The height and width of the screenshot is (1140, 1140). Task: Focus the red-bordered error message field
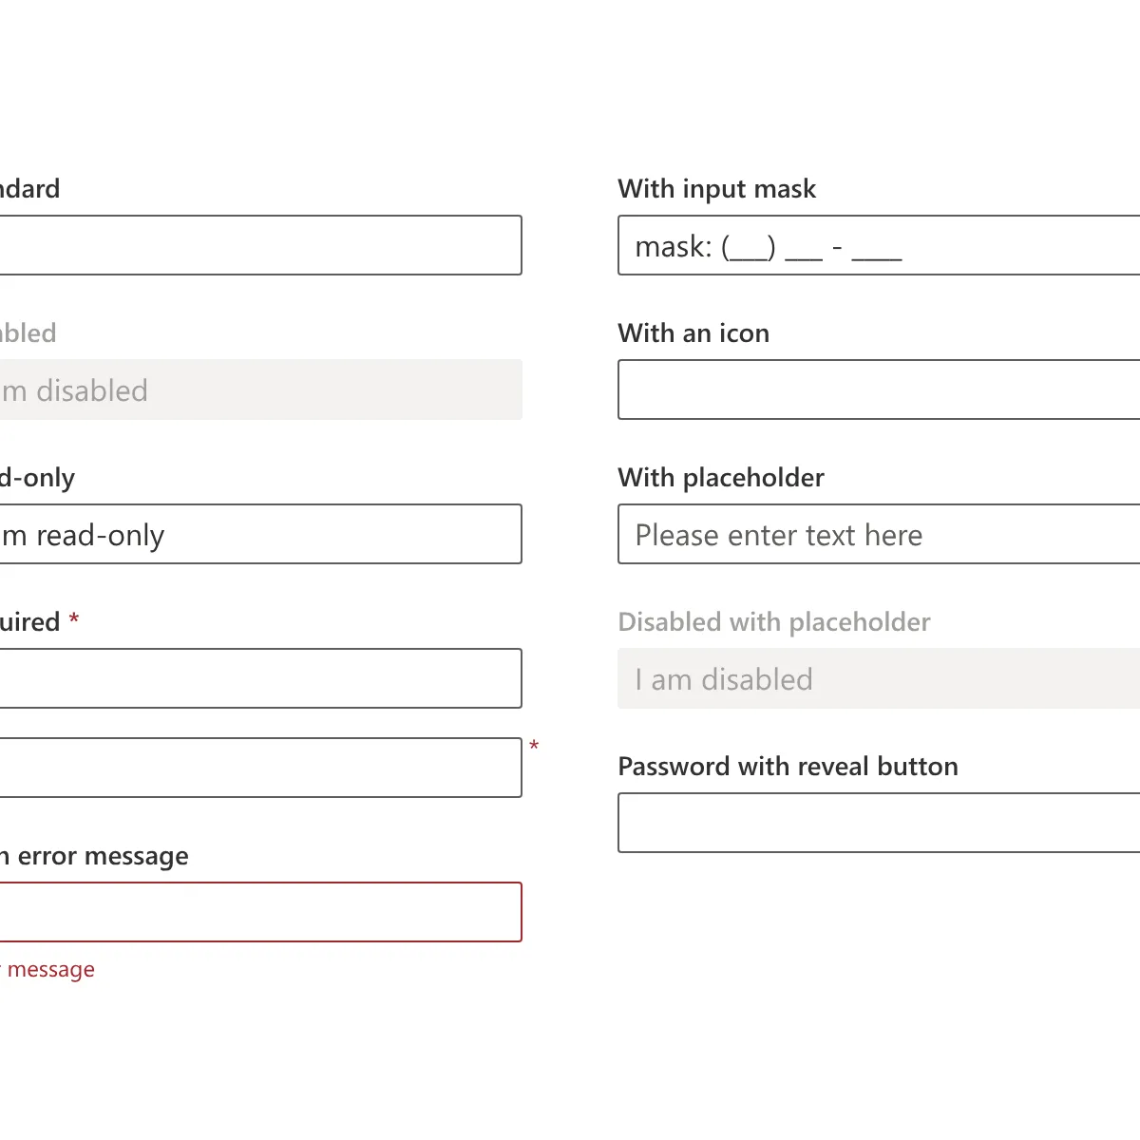pyautogui.click(x=260, y=912)
